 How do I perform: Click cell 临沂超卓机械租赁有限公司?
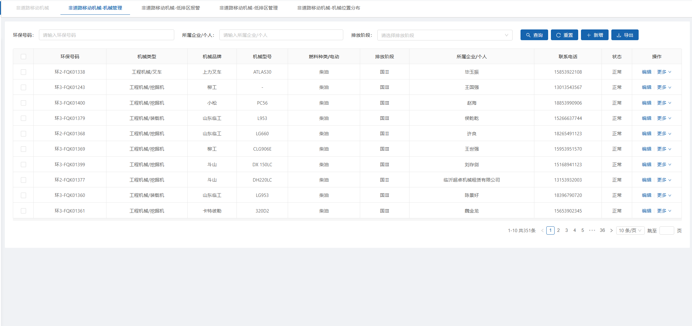471,180
